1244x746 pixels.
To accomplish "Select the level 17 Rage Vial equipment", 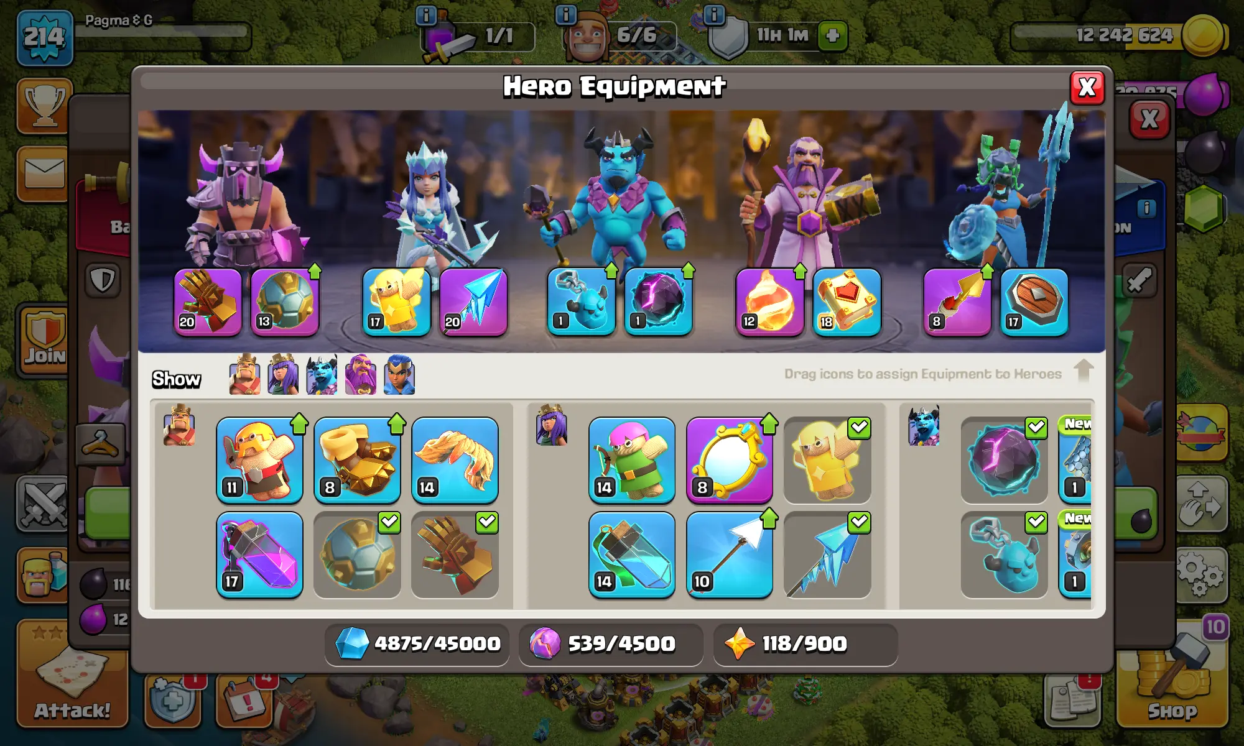I will tap(259, 555).
